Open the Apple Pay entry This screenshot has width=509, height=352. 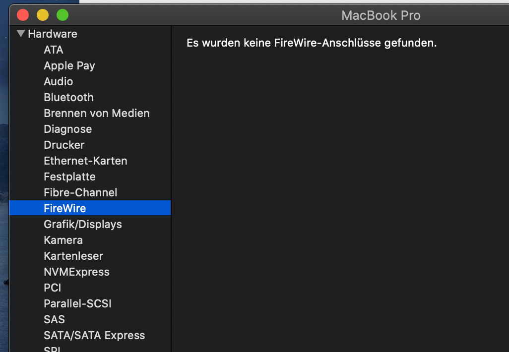(69, 65)
